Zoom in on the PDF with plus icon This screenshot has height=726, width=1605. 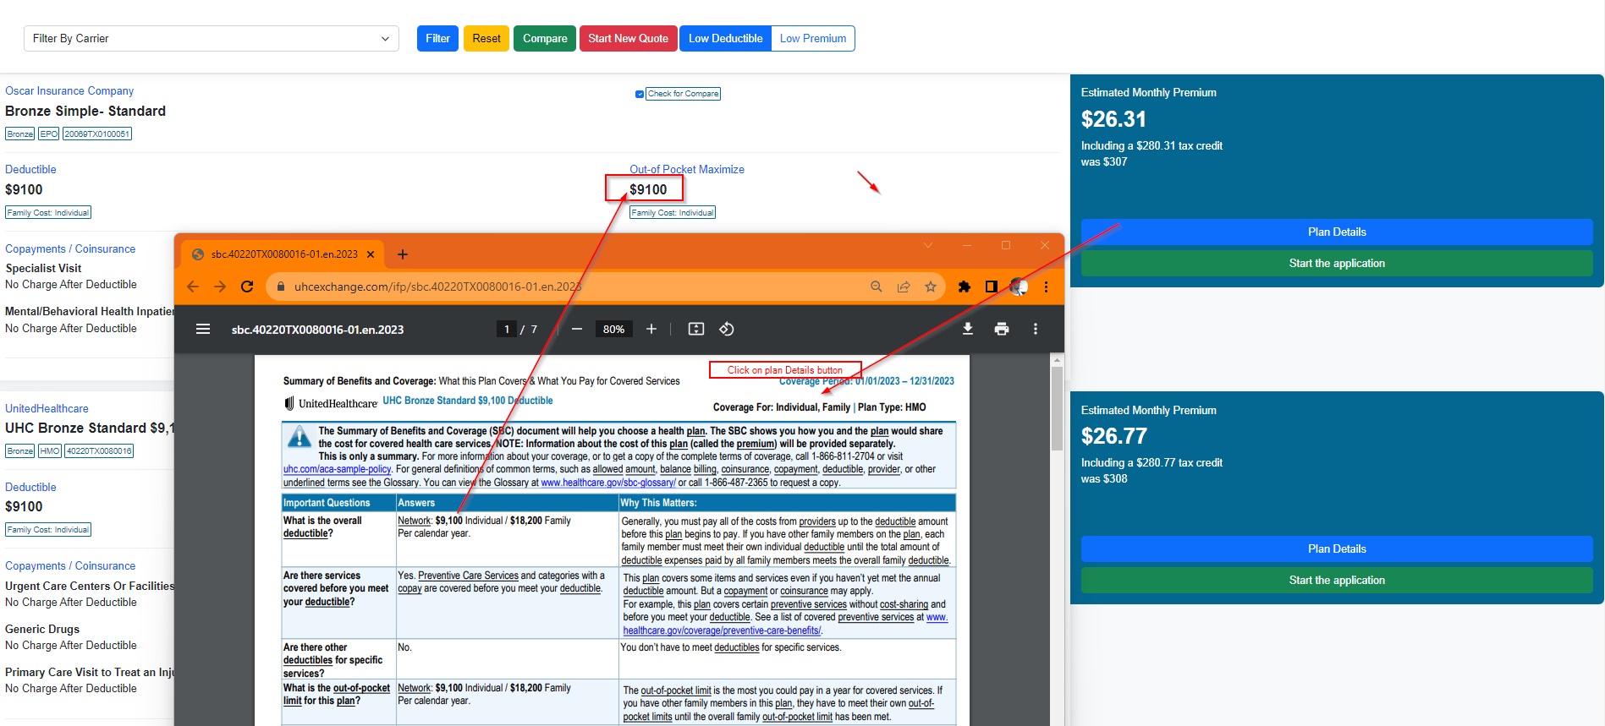(x=651, y=329)
